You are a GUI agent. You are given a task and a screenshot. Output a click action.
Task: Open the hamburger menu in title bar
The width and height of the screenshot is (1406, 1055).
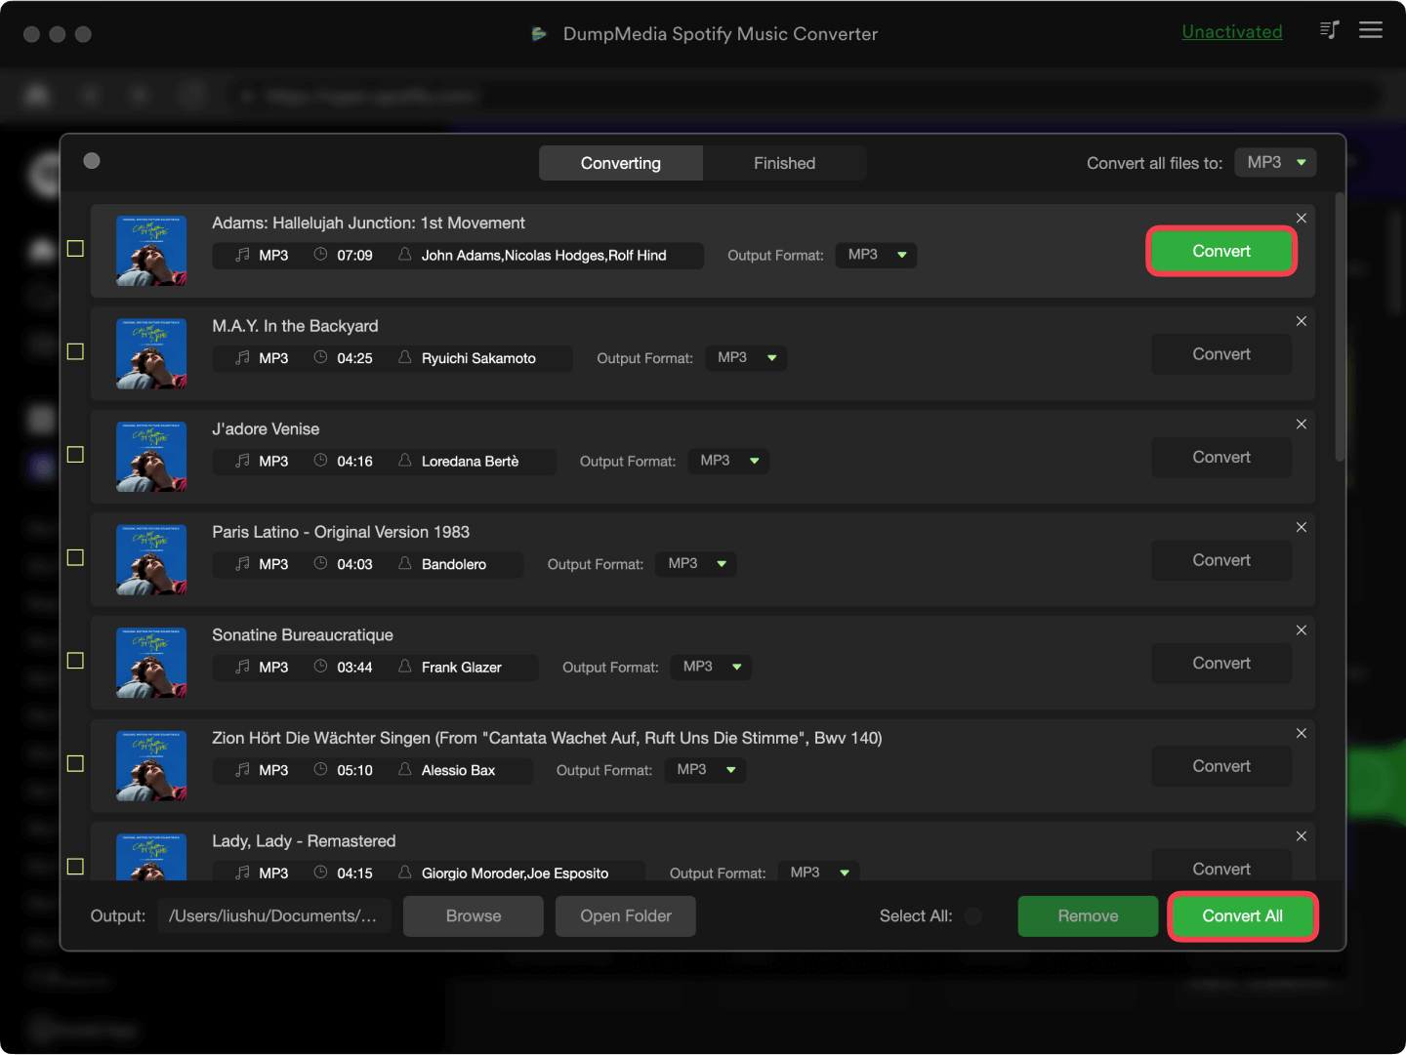[x=1371, y=30]
